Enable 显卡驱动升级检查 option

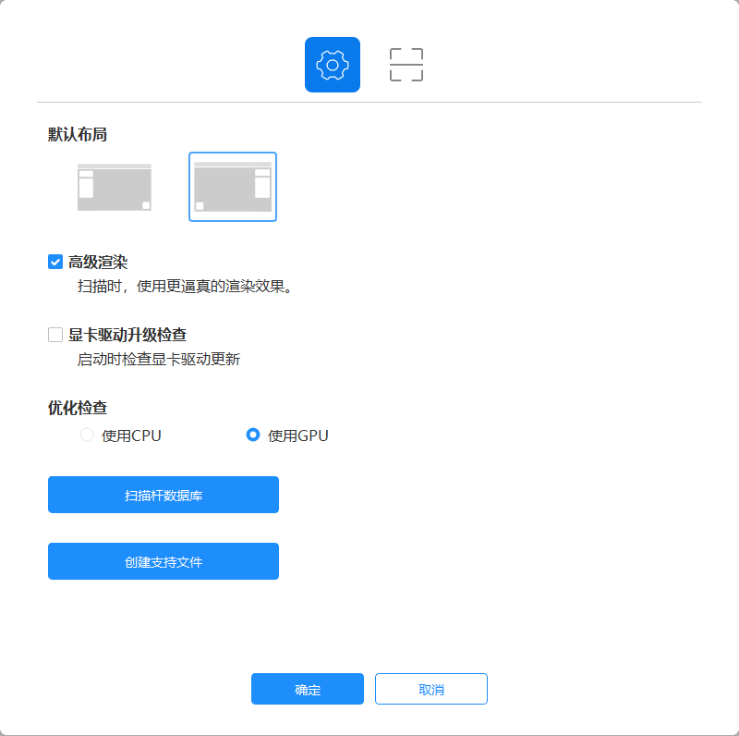[x=55, y=334]
